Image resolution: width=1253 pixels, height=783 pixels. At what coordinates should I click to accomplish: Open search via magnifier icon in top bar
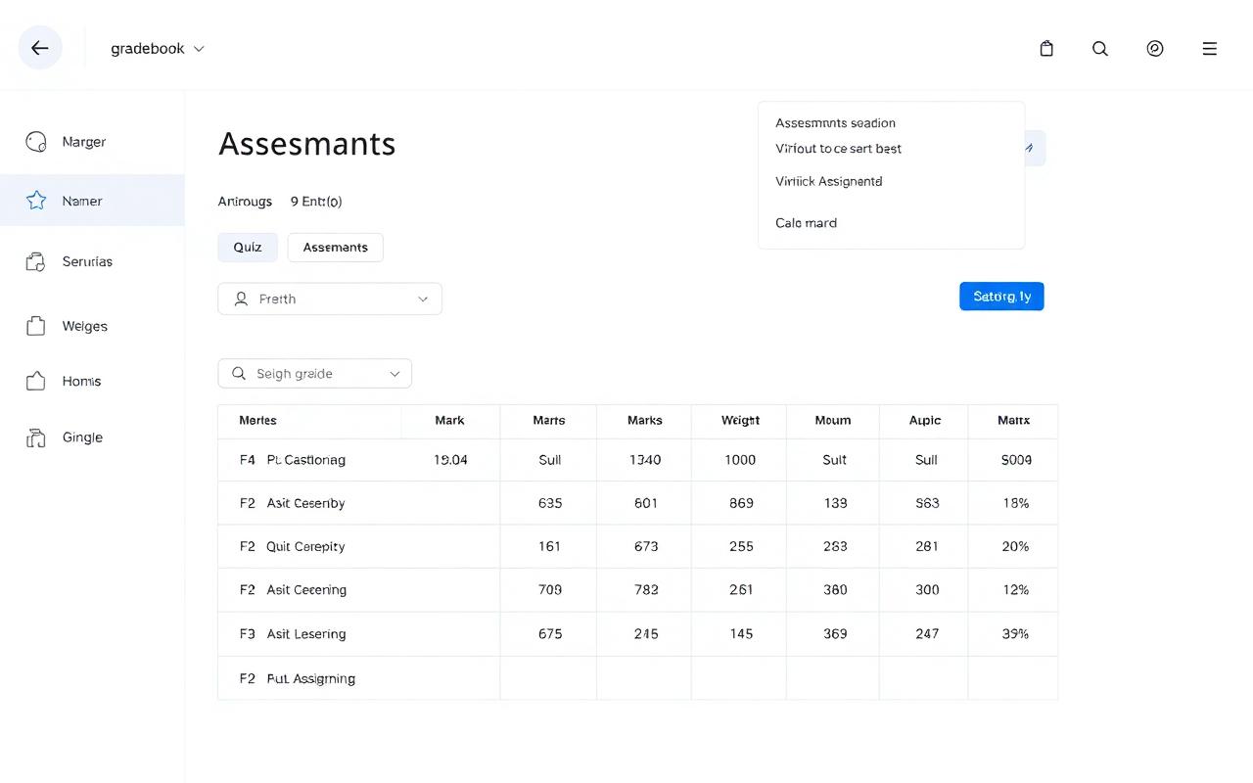[1100, 48]
